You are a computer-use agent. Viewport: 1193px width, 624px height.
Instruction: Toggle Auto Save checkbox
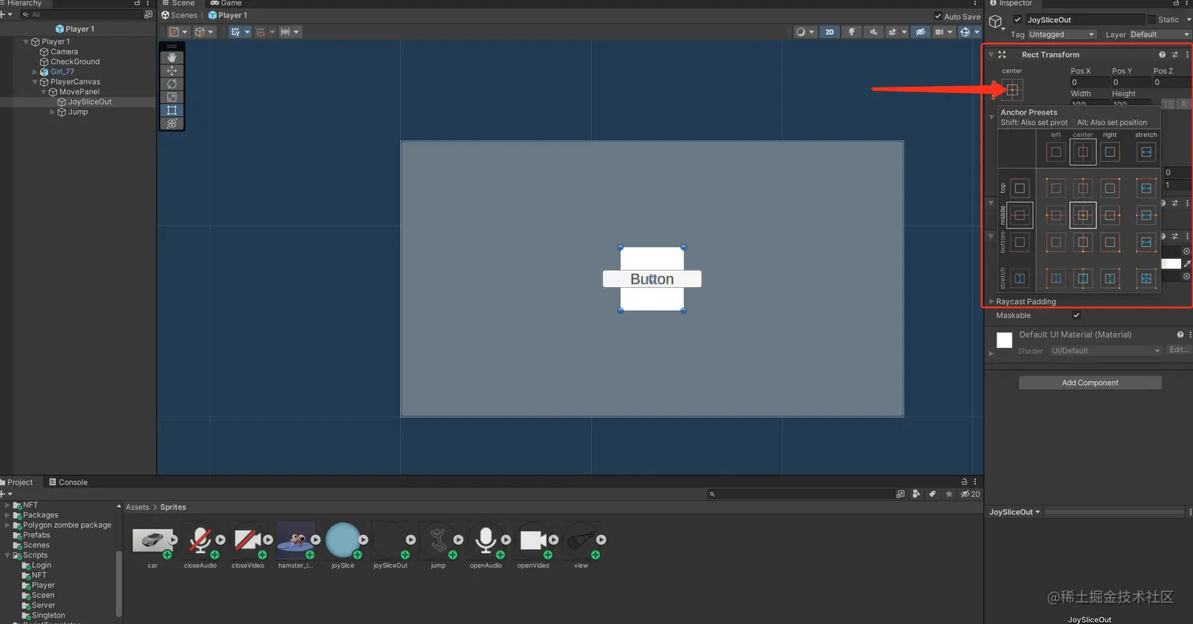937,17
